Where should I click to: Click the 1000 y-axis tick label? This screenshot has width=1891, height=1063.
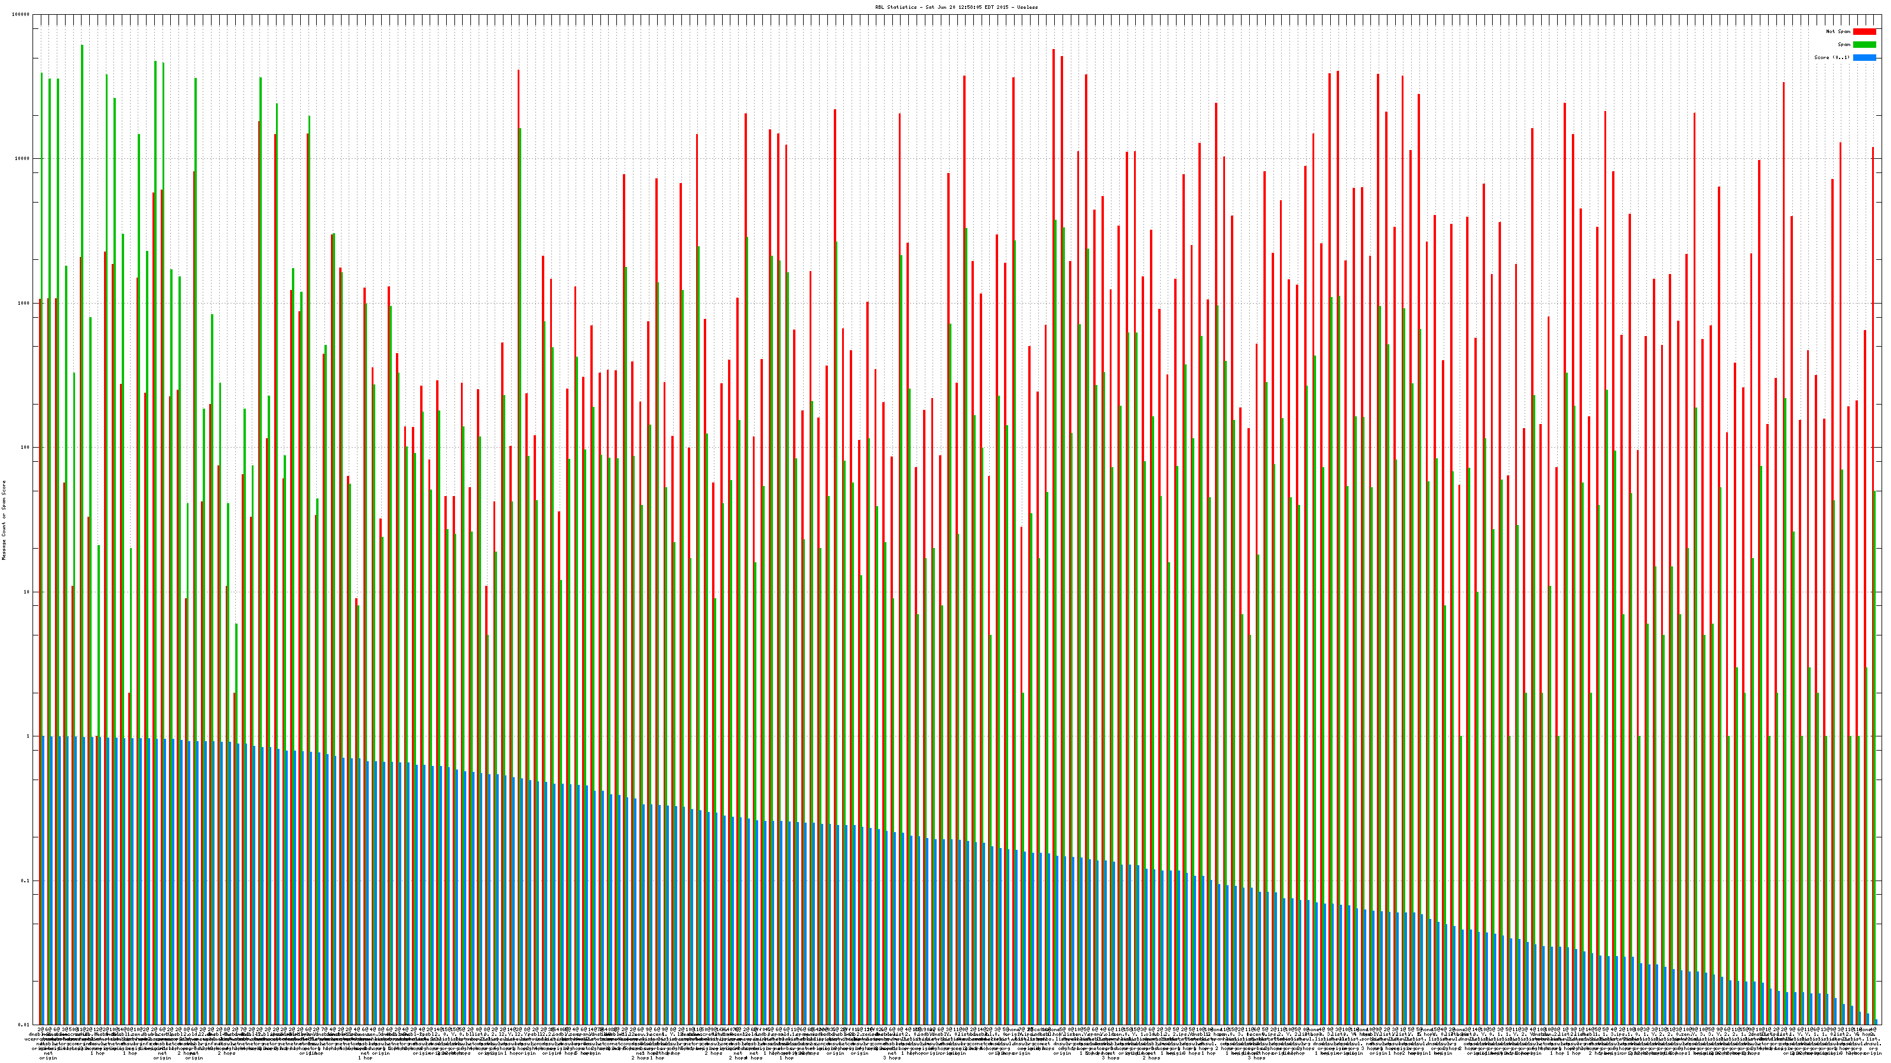[x=24, y=303]
